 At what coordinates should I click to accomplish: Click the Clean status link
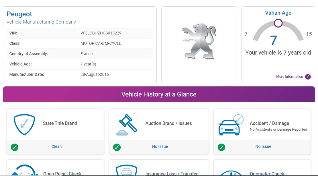(x=56, y=146)
